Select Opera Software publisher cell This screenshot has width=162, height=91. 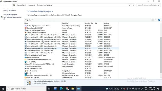point(67,28)
